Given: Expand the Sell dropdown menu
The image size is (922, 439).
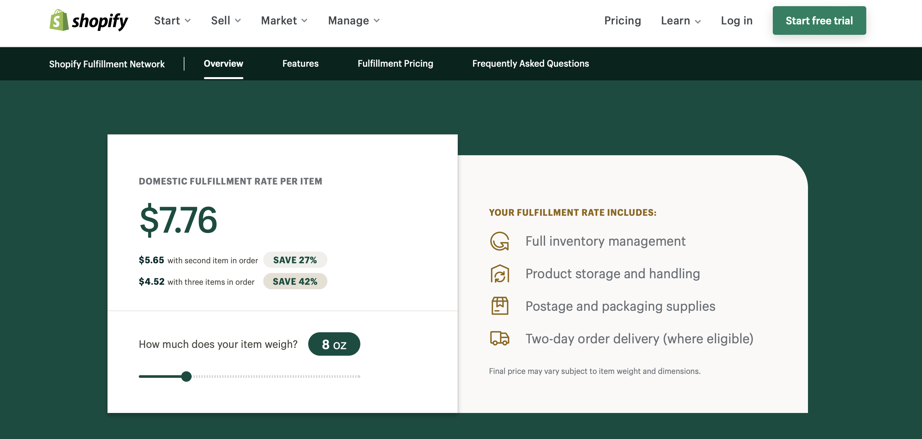Looking at the screenshot, I should click(x=226, y=21).
